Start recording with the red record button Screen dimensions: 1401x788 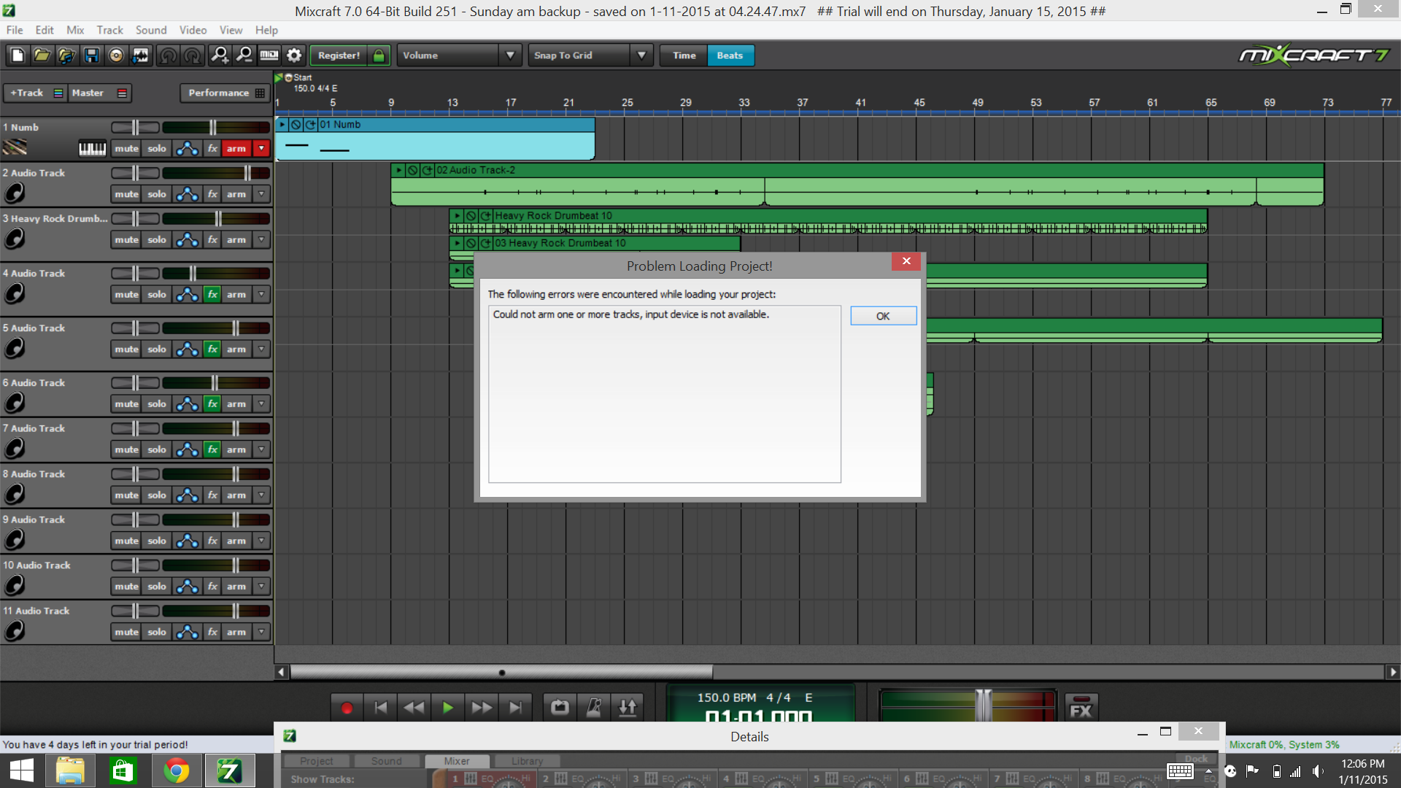[x=347, y=708]
